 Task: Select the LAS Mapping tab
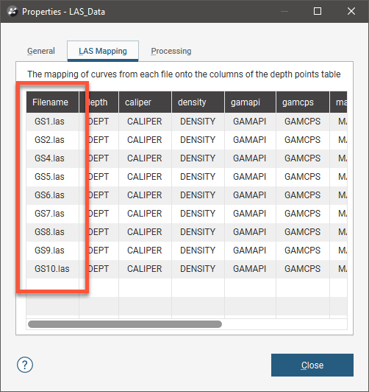click(x=103, y=51)
